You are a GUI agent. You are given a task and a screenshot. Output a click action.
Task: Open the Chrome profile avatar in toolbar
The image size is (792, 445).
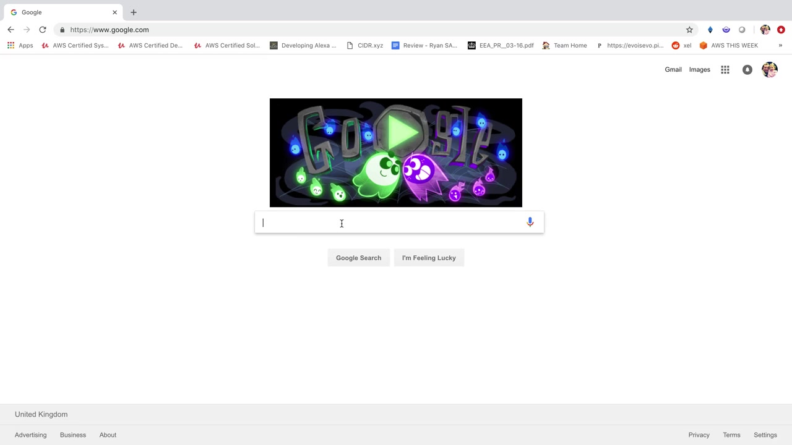(765, 30)
